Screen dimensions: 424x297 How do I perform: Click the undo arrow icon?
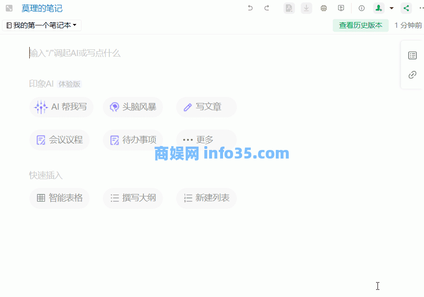point(250,8)
